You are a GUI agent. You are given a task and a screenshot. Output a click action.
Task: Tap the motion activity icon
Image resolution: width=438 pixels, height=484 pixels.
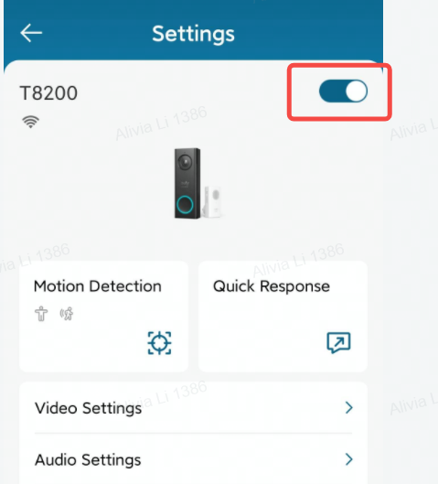pos(67,314)
